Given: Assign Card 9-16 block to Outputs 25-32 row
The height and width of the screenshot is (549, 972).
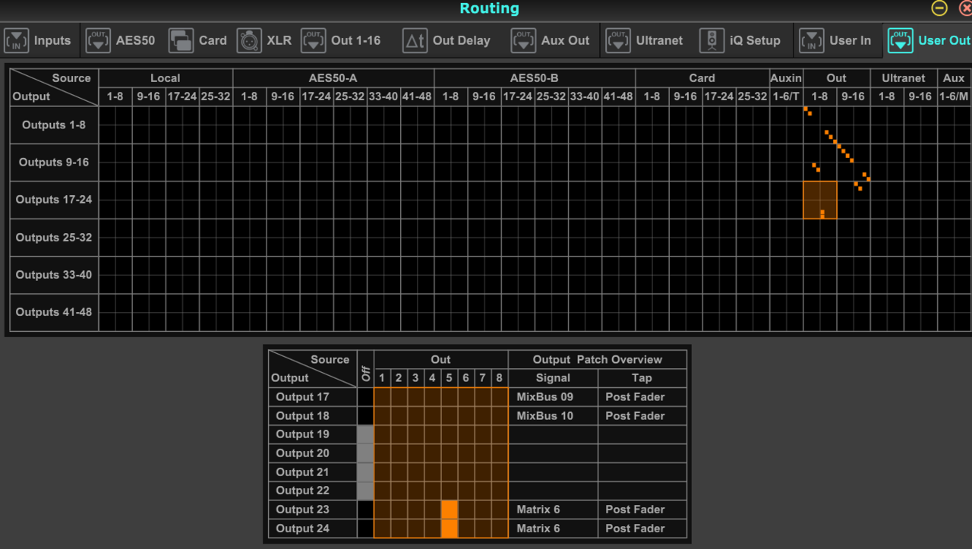Looking at the screenshot, I should [x=685, y=237].
